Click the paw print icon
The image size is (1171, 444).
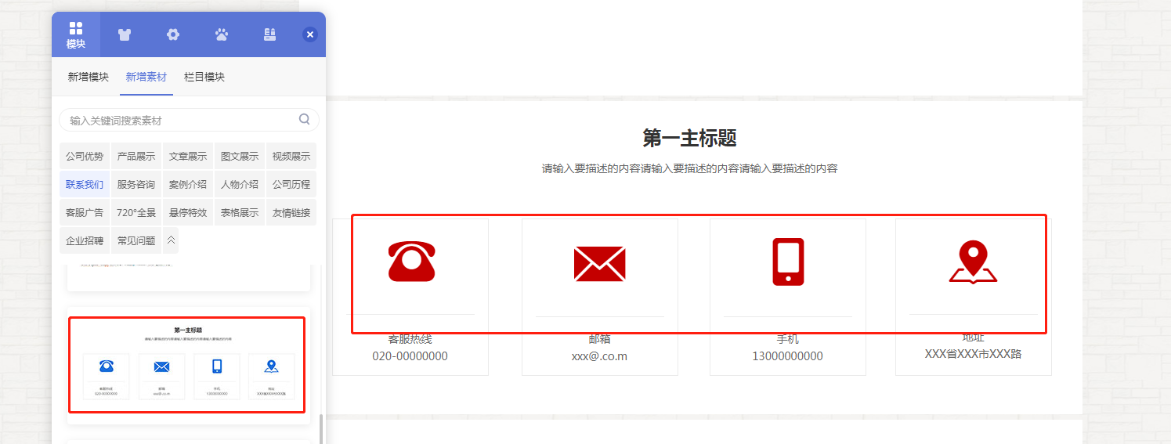point(222,34)
